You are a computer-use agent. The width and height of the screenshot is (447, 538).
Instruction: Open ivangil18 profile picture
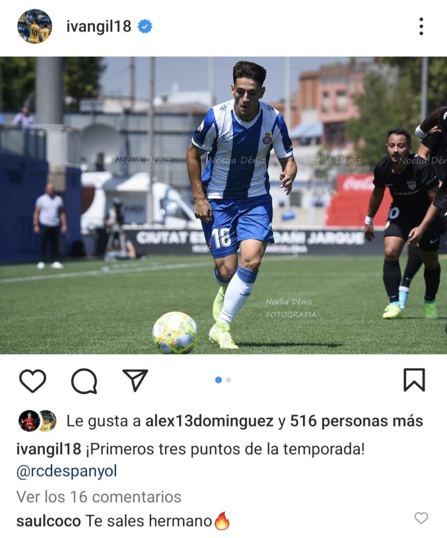pyautogui.click(x=35, y=26)
